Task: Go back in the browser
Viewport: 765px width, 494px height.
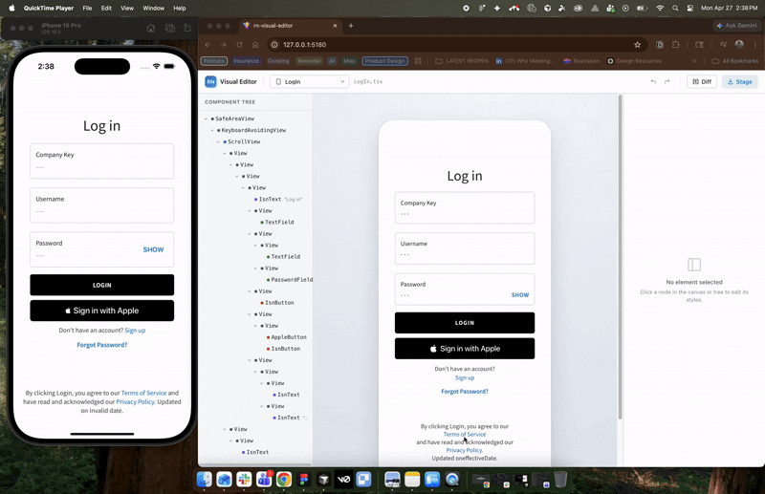Action: click(x=208, y=44)
